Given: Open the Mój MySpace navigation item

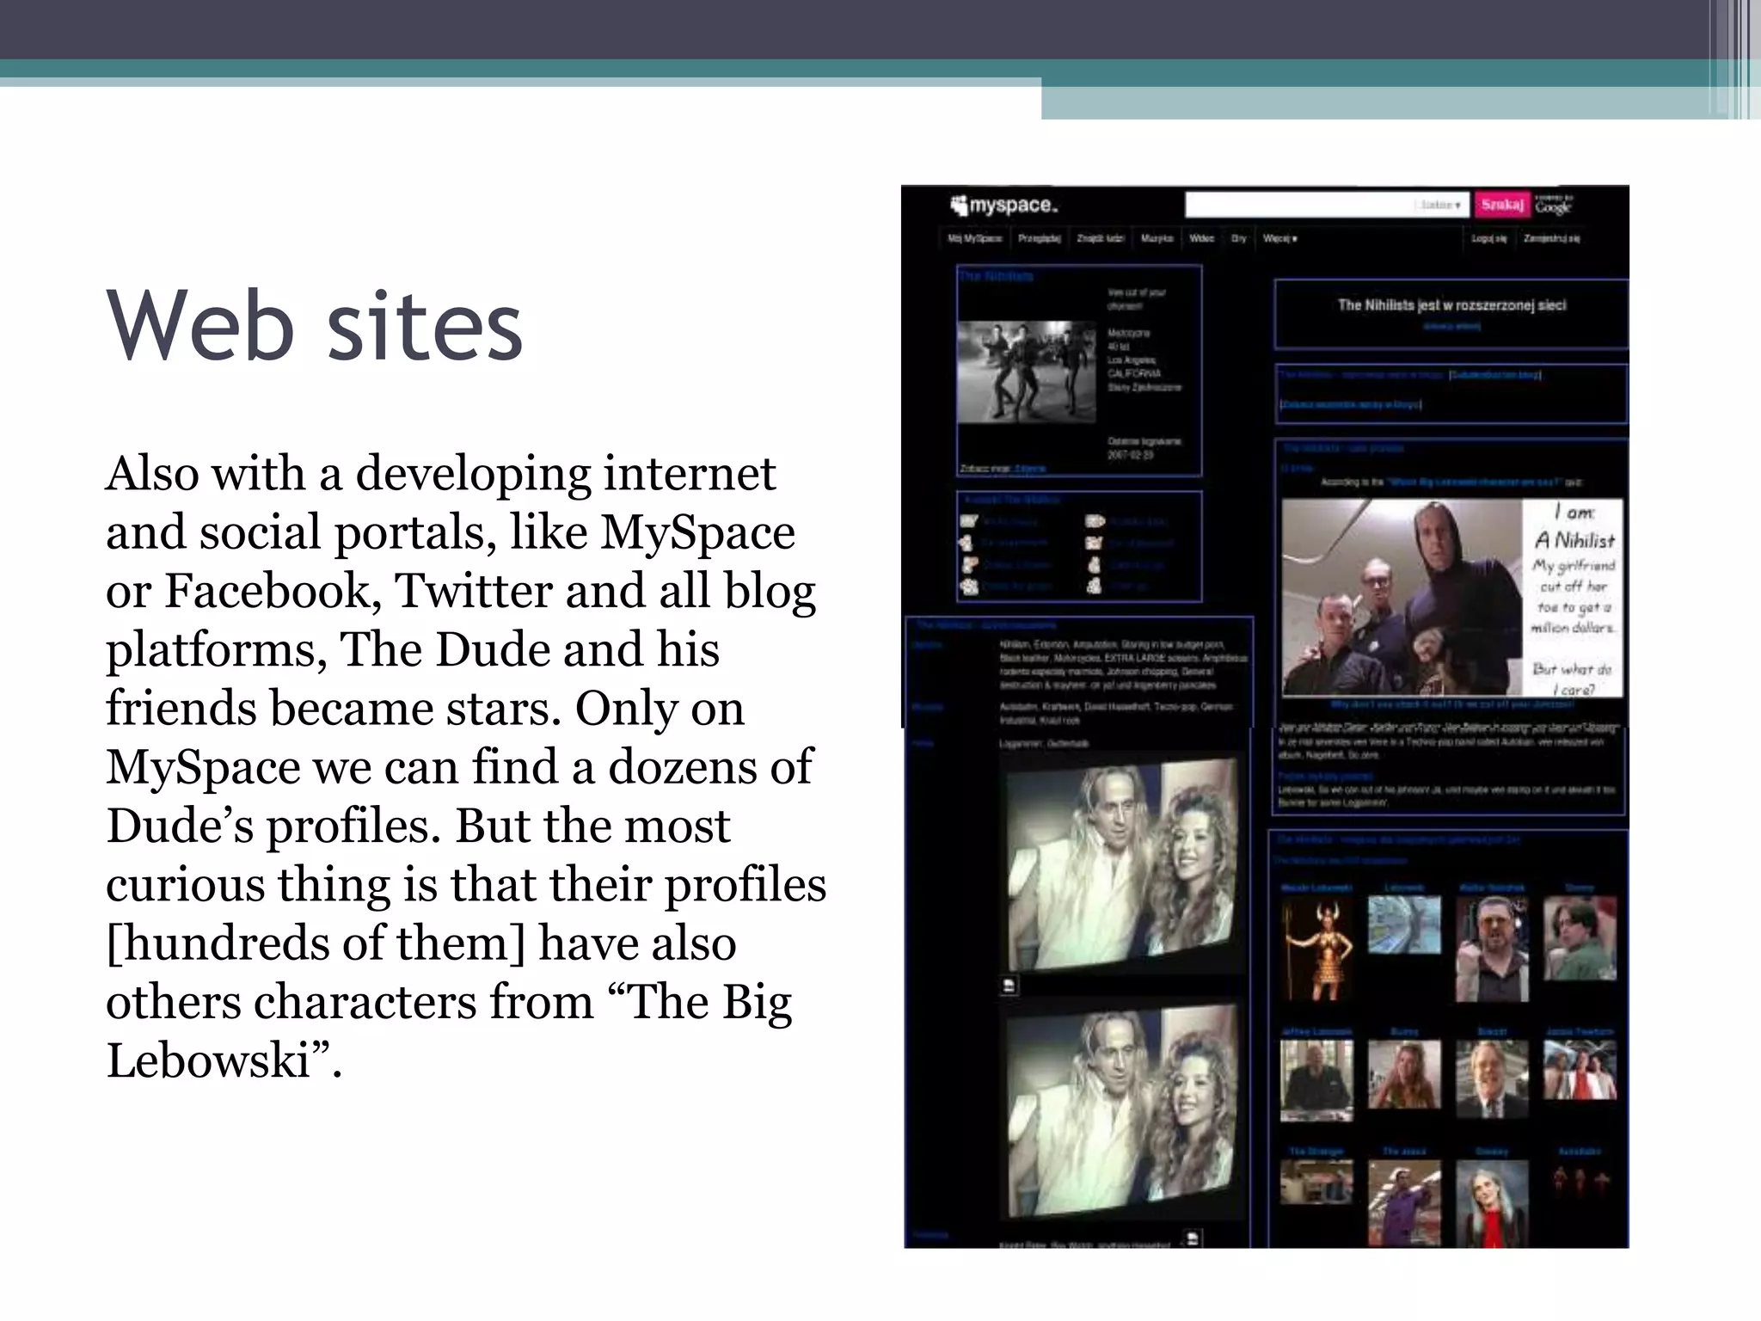Looking at the screenshot, I should pos(974,238).
